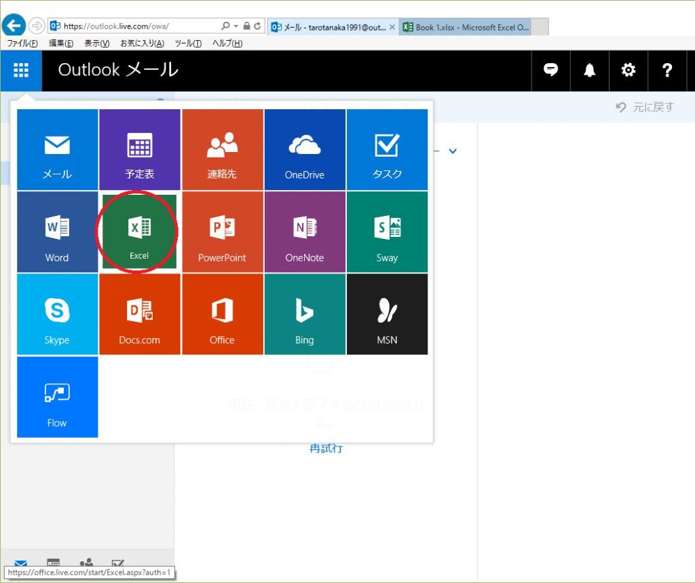Click the Outlook メール header title
695x583 pixels.
[x=118, y=70]
